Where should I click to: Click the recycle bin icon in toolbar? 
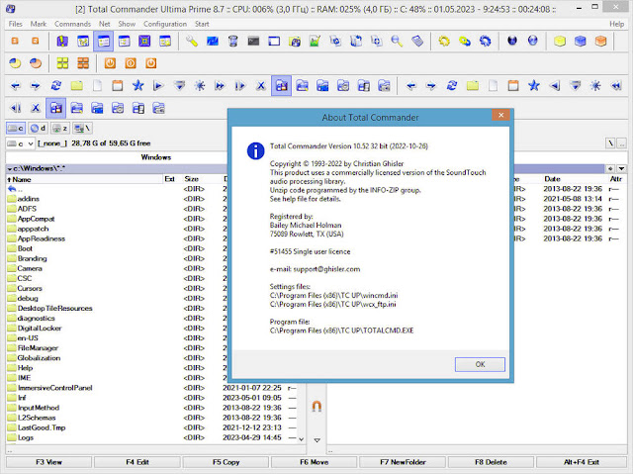pyautogui.click(x=233, y=42)
